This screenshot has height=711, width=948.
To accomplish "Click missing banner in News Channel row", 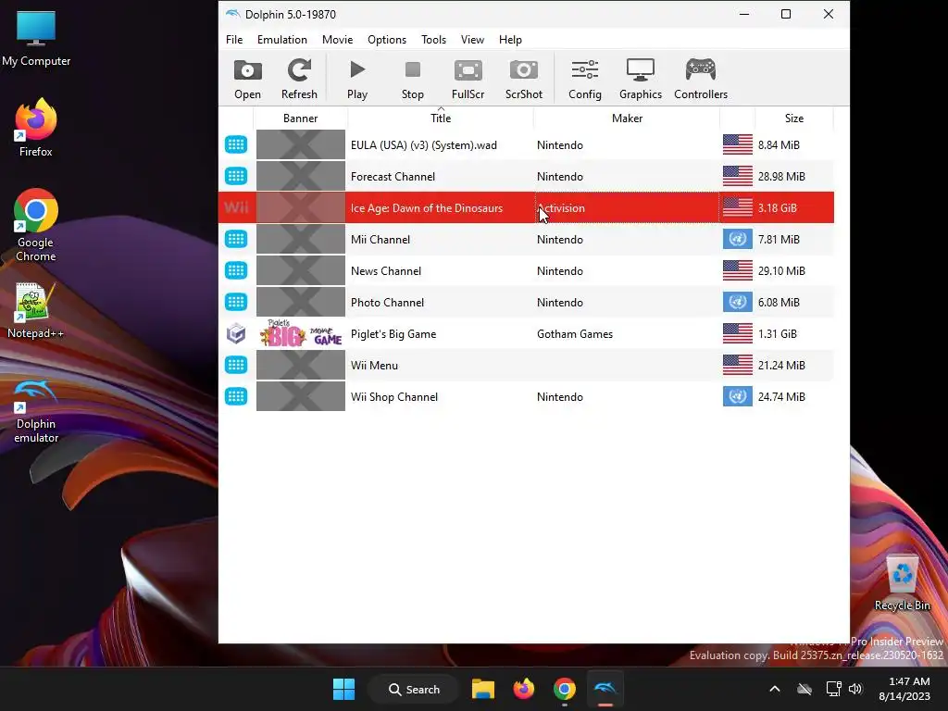I will pos(301,271).
